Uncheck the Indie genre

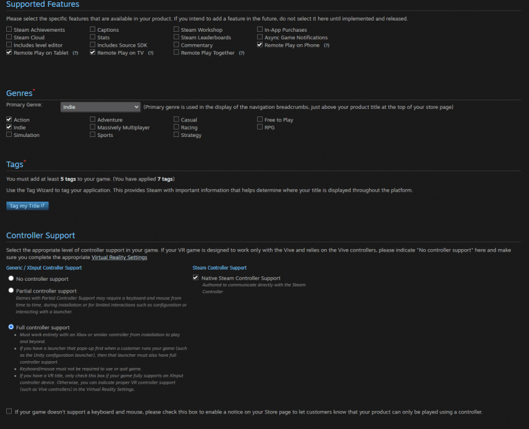[x=9, y=127]
